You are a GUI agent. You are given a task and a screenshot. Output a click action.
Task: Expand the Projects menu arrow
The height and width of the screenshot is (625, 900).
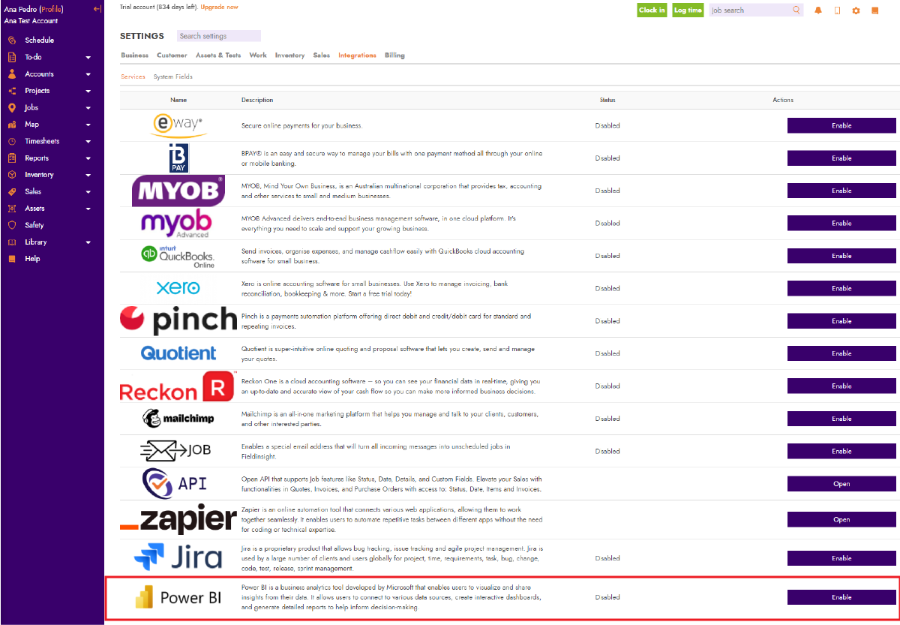88,92
